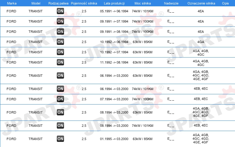
Task: Select the ON icon in the 07.1994 -> 03.2000 row
Action: (60, 99)
